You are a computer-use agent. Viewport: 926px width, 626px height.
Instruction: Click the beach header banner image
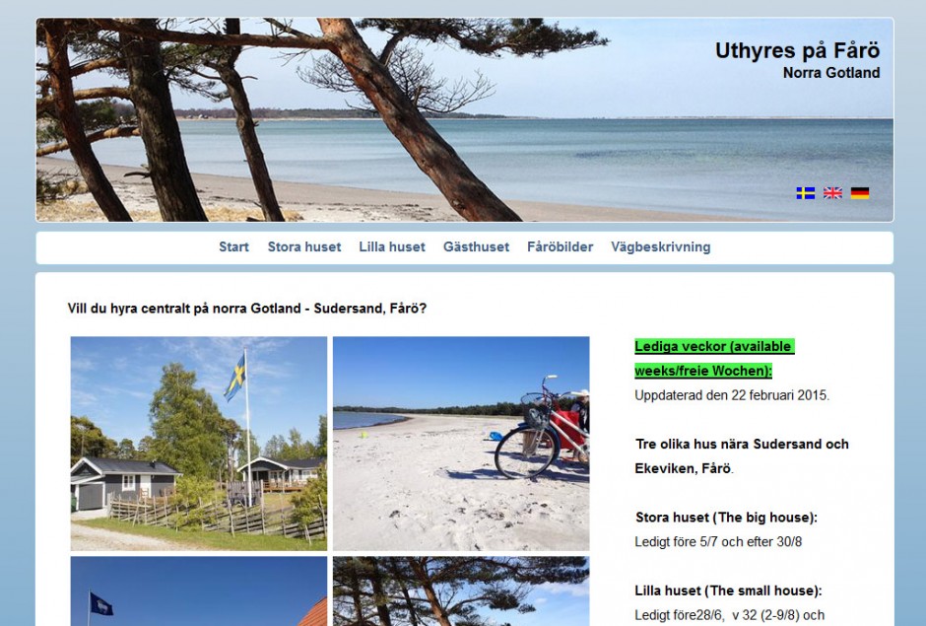465,120
